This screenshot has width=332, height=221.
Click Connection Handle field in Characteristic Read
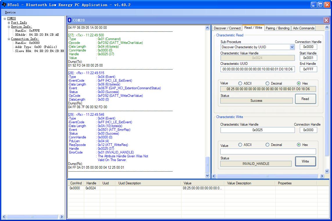click(308, 47)
